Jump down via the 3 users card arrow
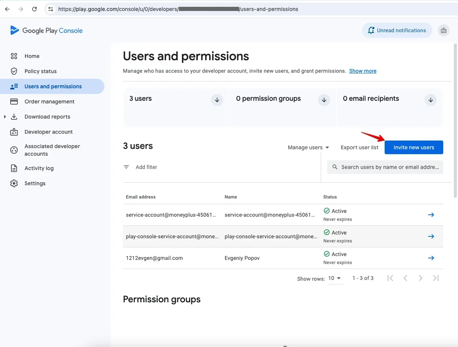This screenshot has width=458, height=347. (217, 100)
